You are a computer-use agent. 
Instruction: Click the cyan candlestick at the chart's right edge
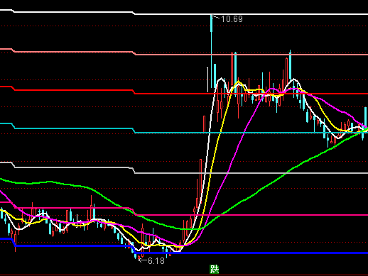(x=365, y=117)
